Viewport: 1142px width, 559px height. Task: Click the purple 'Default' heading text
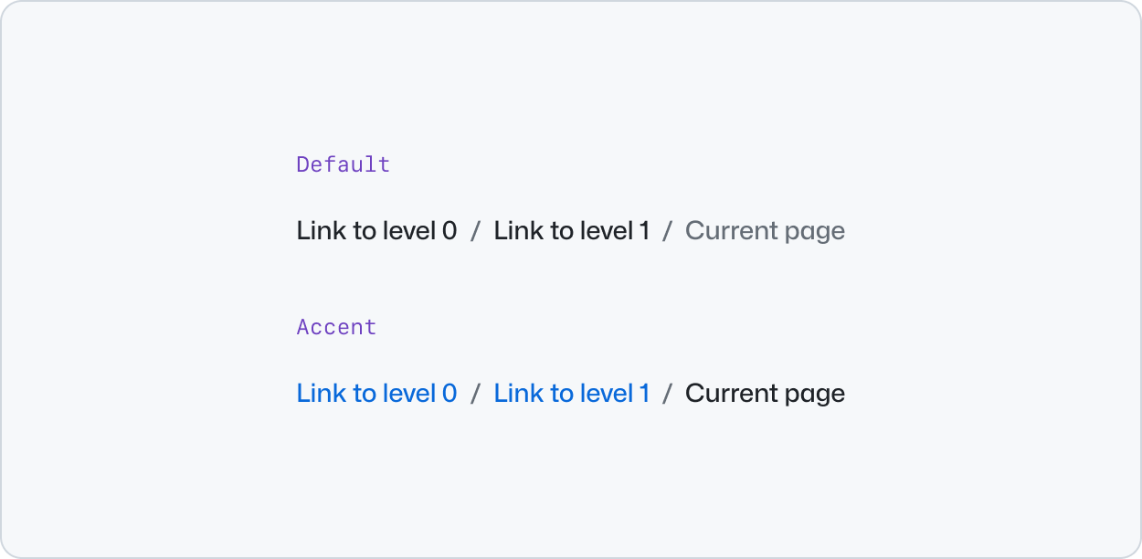click(343, 163)
